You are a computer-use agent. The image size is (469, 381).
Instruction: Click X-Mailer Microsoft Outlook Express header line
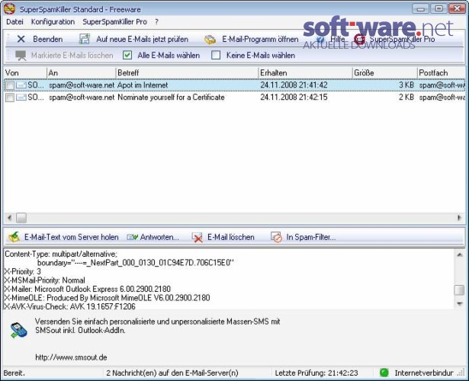tap(88, 289)
